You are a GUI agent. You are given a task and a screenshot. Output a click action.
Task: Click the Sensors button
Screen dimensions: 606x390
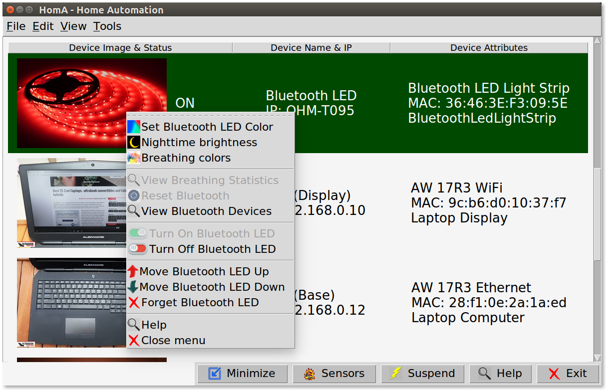[334, 374]
